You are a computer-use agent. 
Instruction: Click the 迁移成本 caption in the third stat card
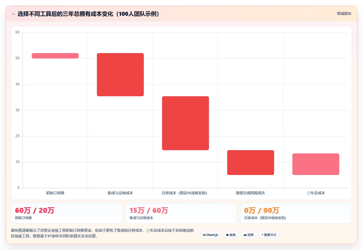(x=265, y=218)
